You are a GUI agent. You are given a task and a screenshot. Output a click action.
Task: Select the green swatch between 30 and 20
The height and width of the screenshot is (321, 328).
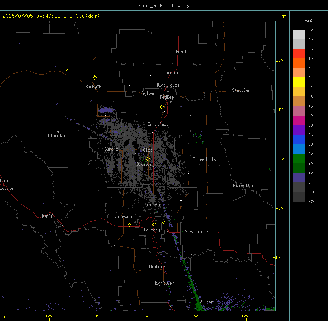[299, 159]
